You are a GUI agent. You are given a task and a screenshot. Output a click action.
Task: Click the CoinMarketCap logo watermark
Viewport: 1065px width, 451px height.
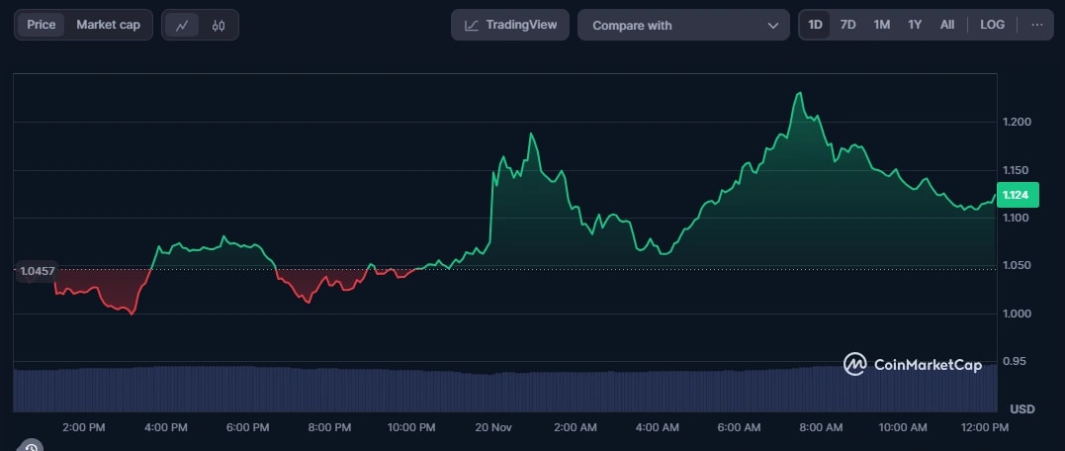pyautogui.click(x=913, y=365)
